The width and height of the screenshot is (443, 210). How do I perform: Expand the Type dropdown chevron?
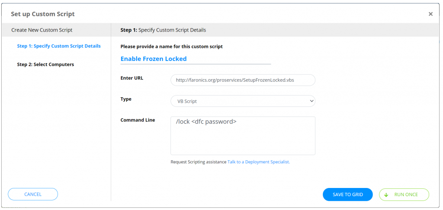[x=311, y=101]
